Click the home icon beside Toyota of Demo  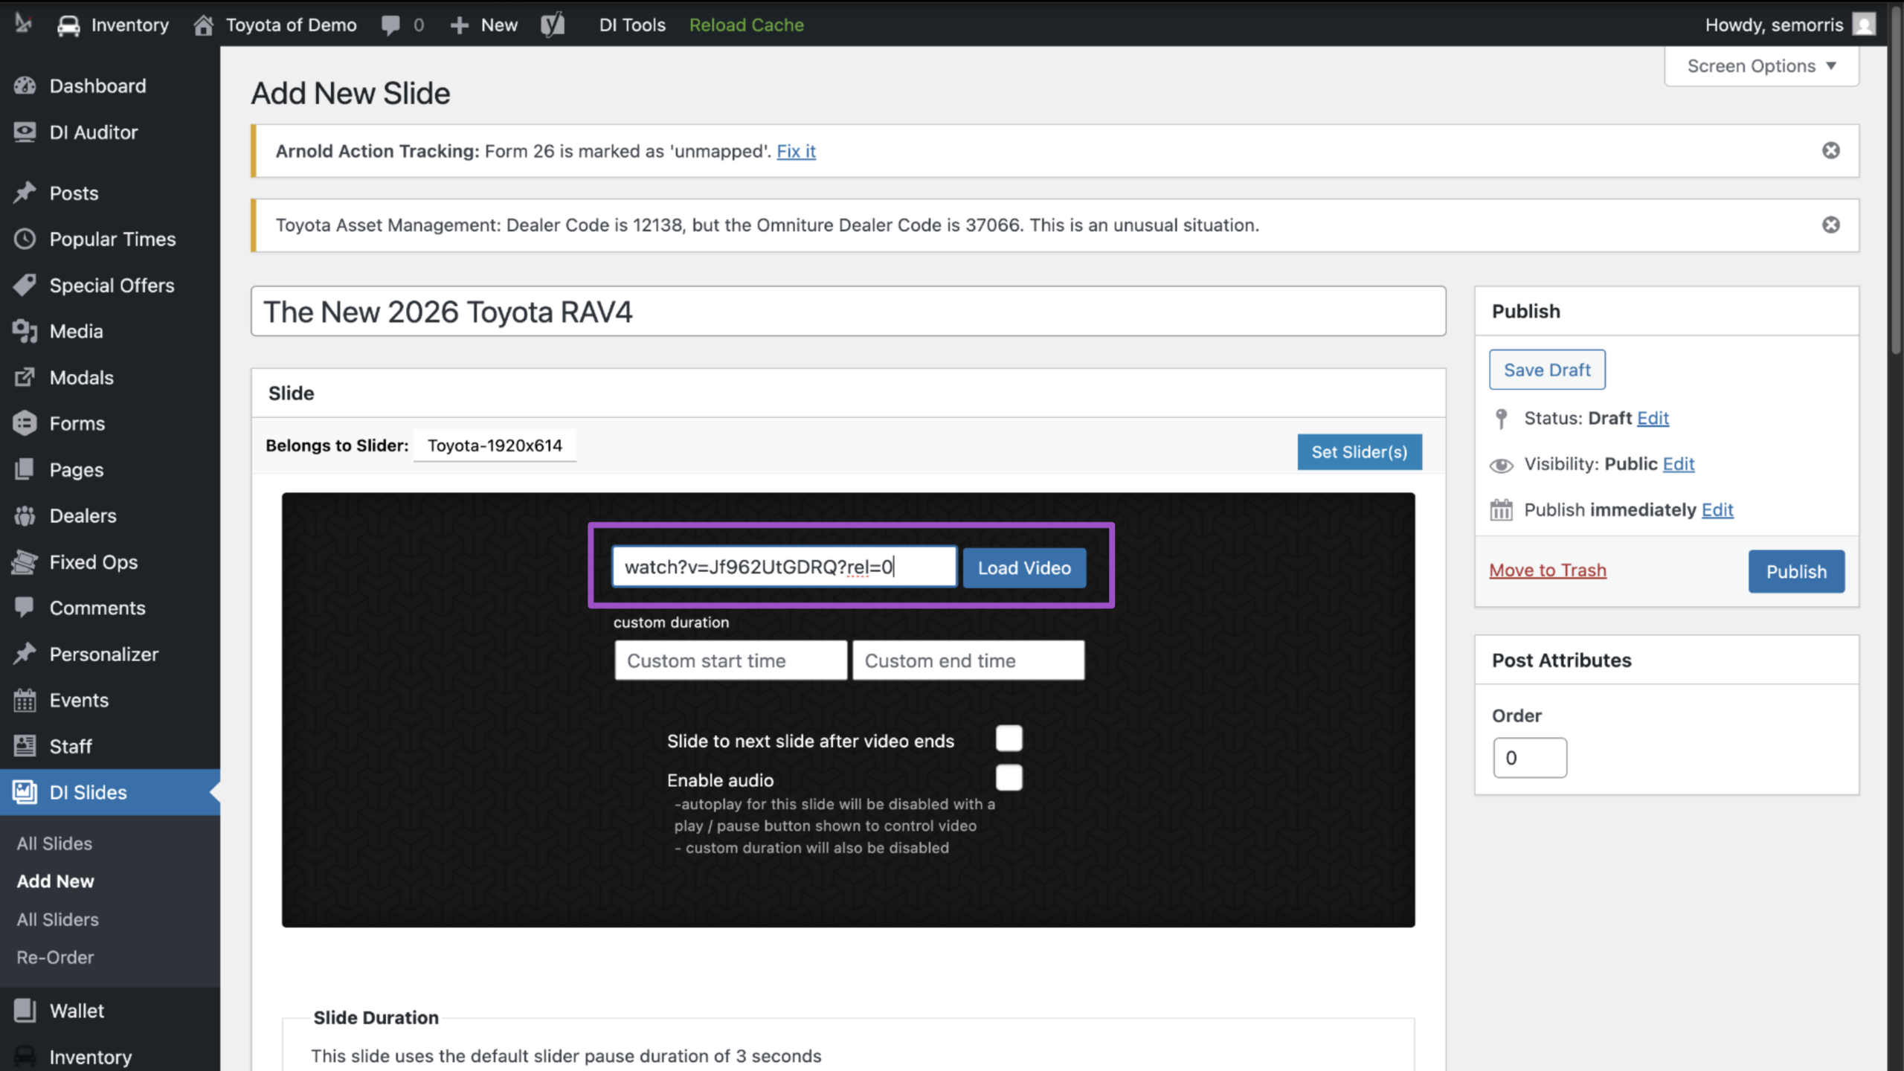tap(203, 25)
